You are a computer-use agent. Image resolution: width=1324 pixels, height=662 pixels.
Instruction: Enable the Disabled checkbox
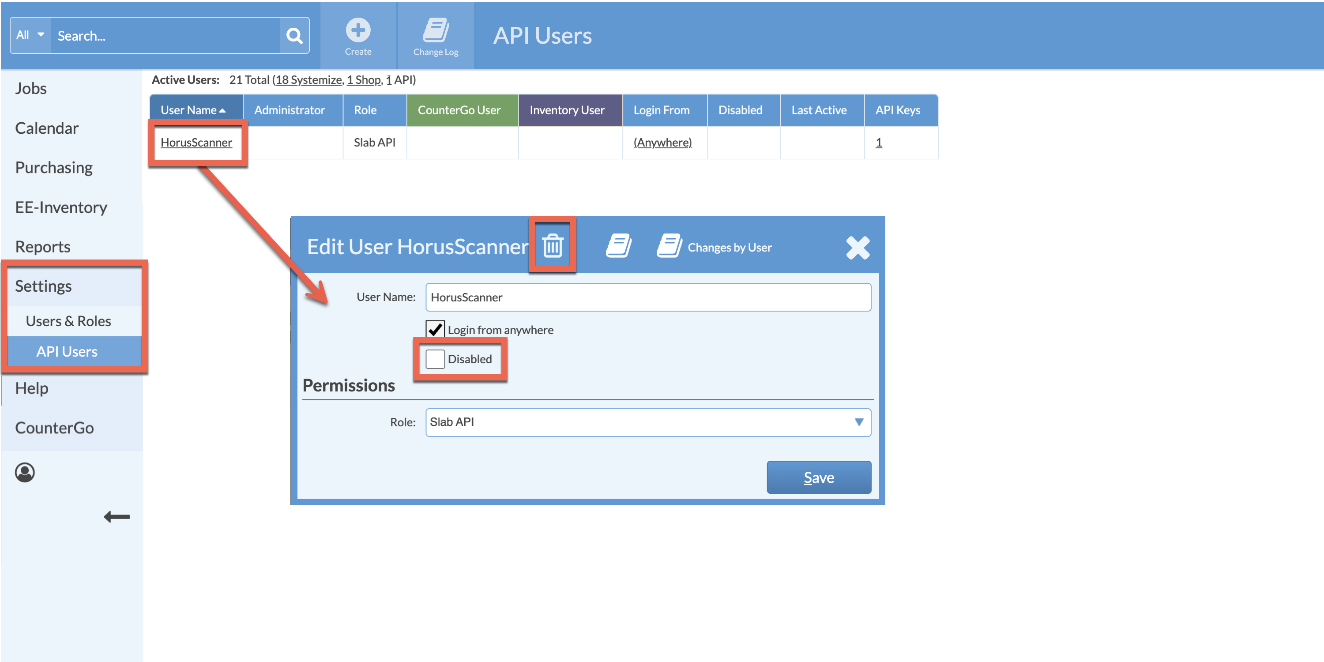[x=434, y=359]
